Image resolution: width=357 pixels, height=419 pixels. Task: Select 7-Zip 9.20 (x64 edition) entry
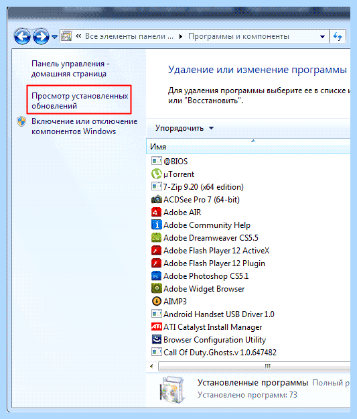[x=204, y=187]
